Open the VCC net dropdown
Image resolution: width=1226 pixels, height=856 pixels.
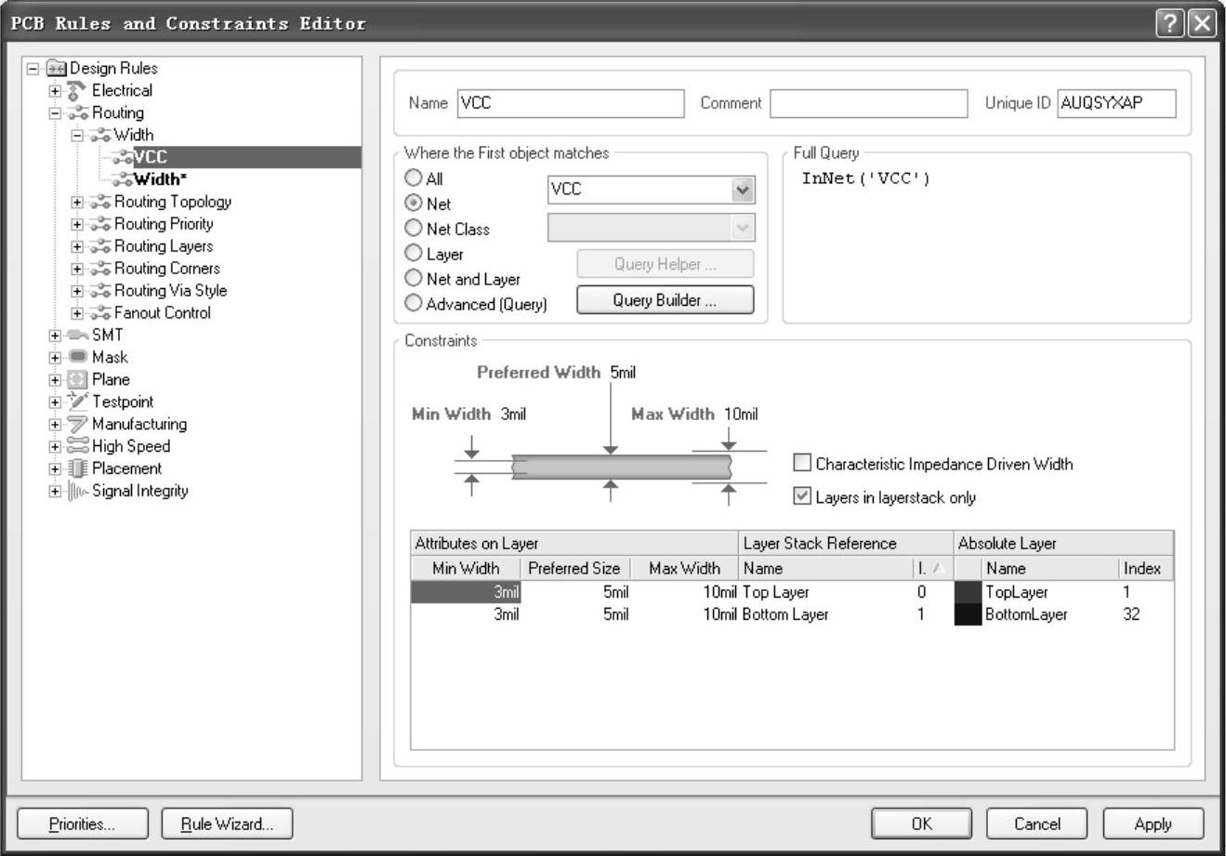(x=743, y=190)
